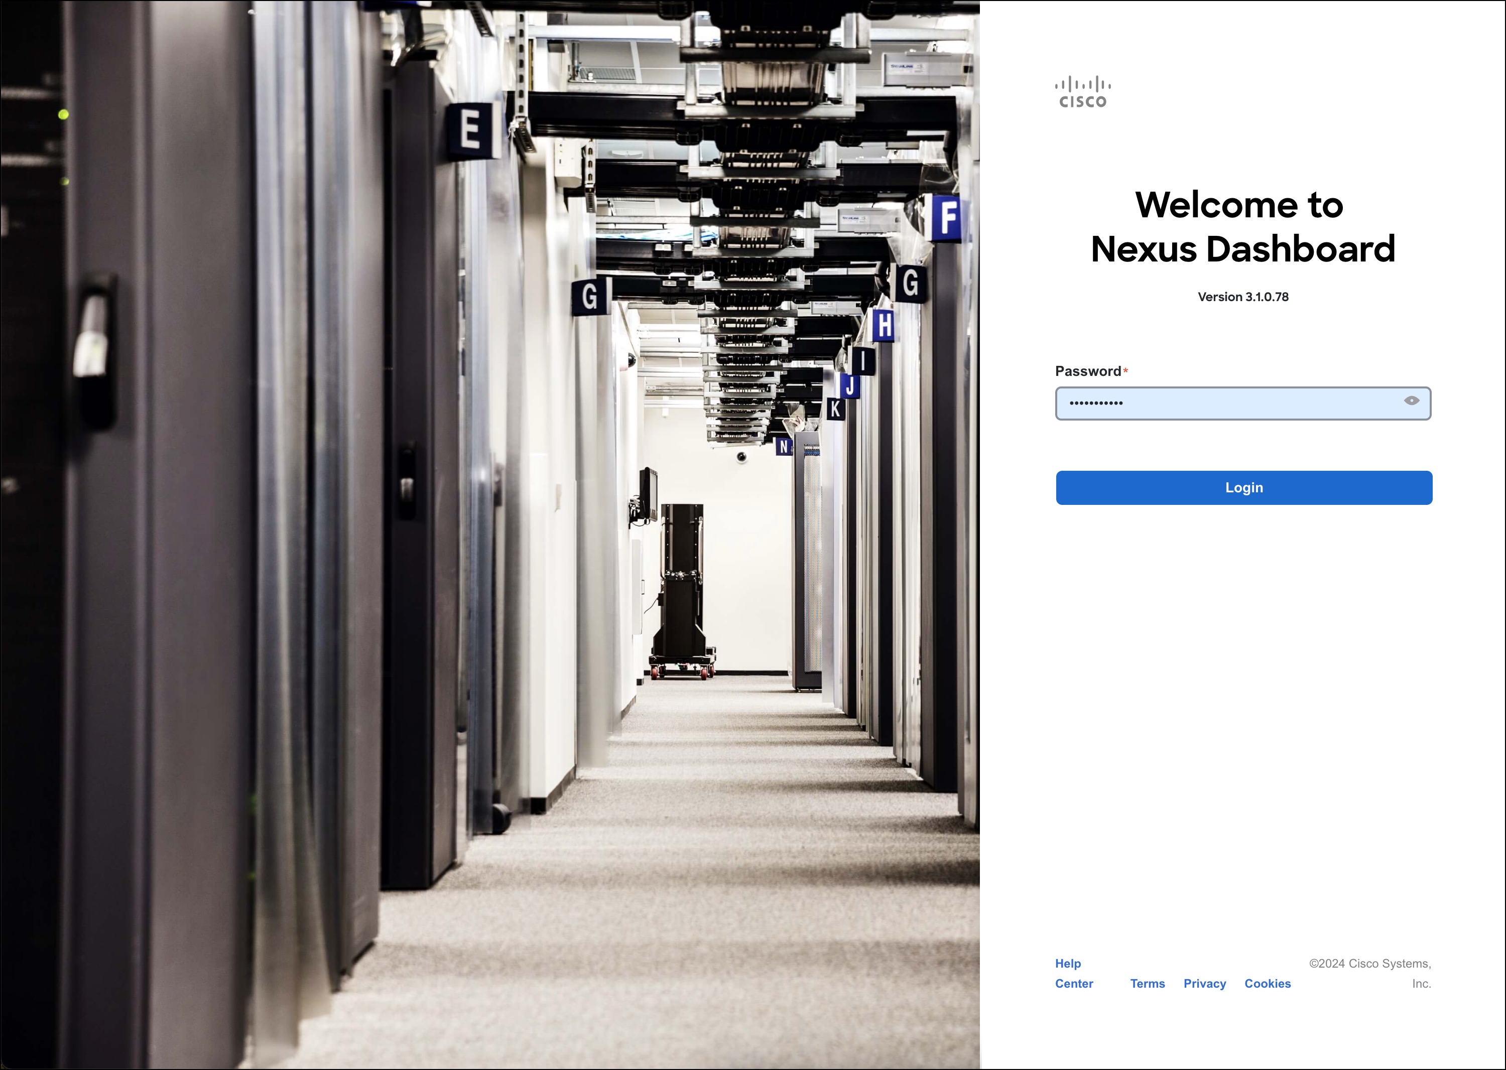
Task: Click the Cisco logo
Action: pyautogui.click(x=1083, y=92)
